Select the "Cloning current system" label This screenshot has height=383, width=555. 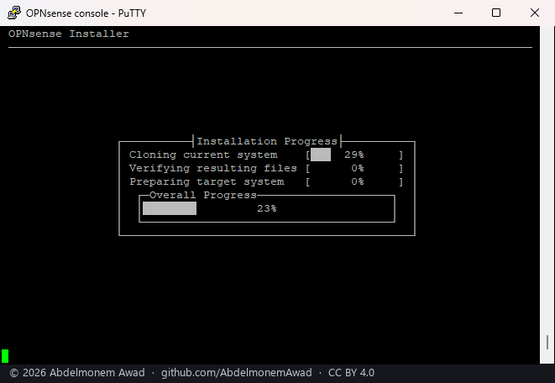pos(203,155)
